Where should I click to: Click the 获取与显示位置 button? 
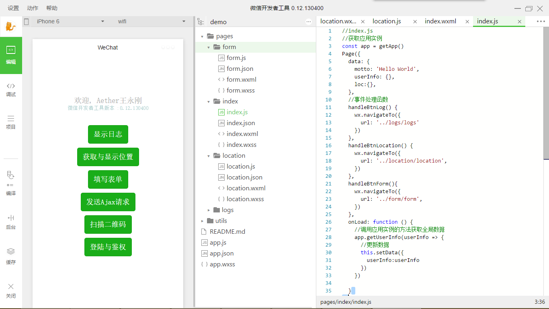(108, 157)
